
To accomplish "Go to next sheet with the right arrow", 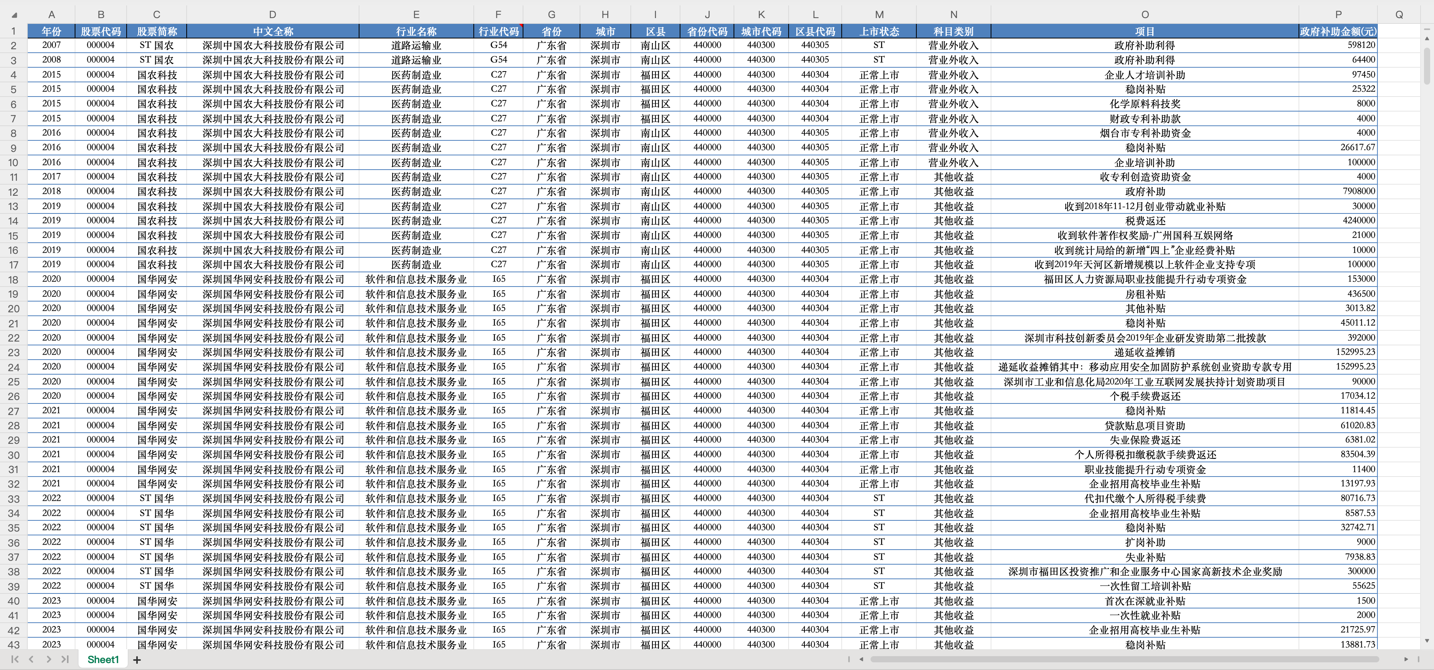I will click(48, 660).
